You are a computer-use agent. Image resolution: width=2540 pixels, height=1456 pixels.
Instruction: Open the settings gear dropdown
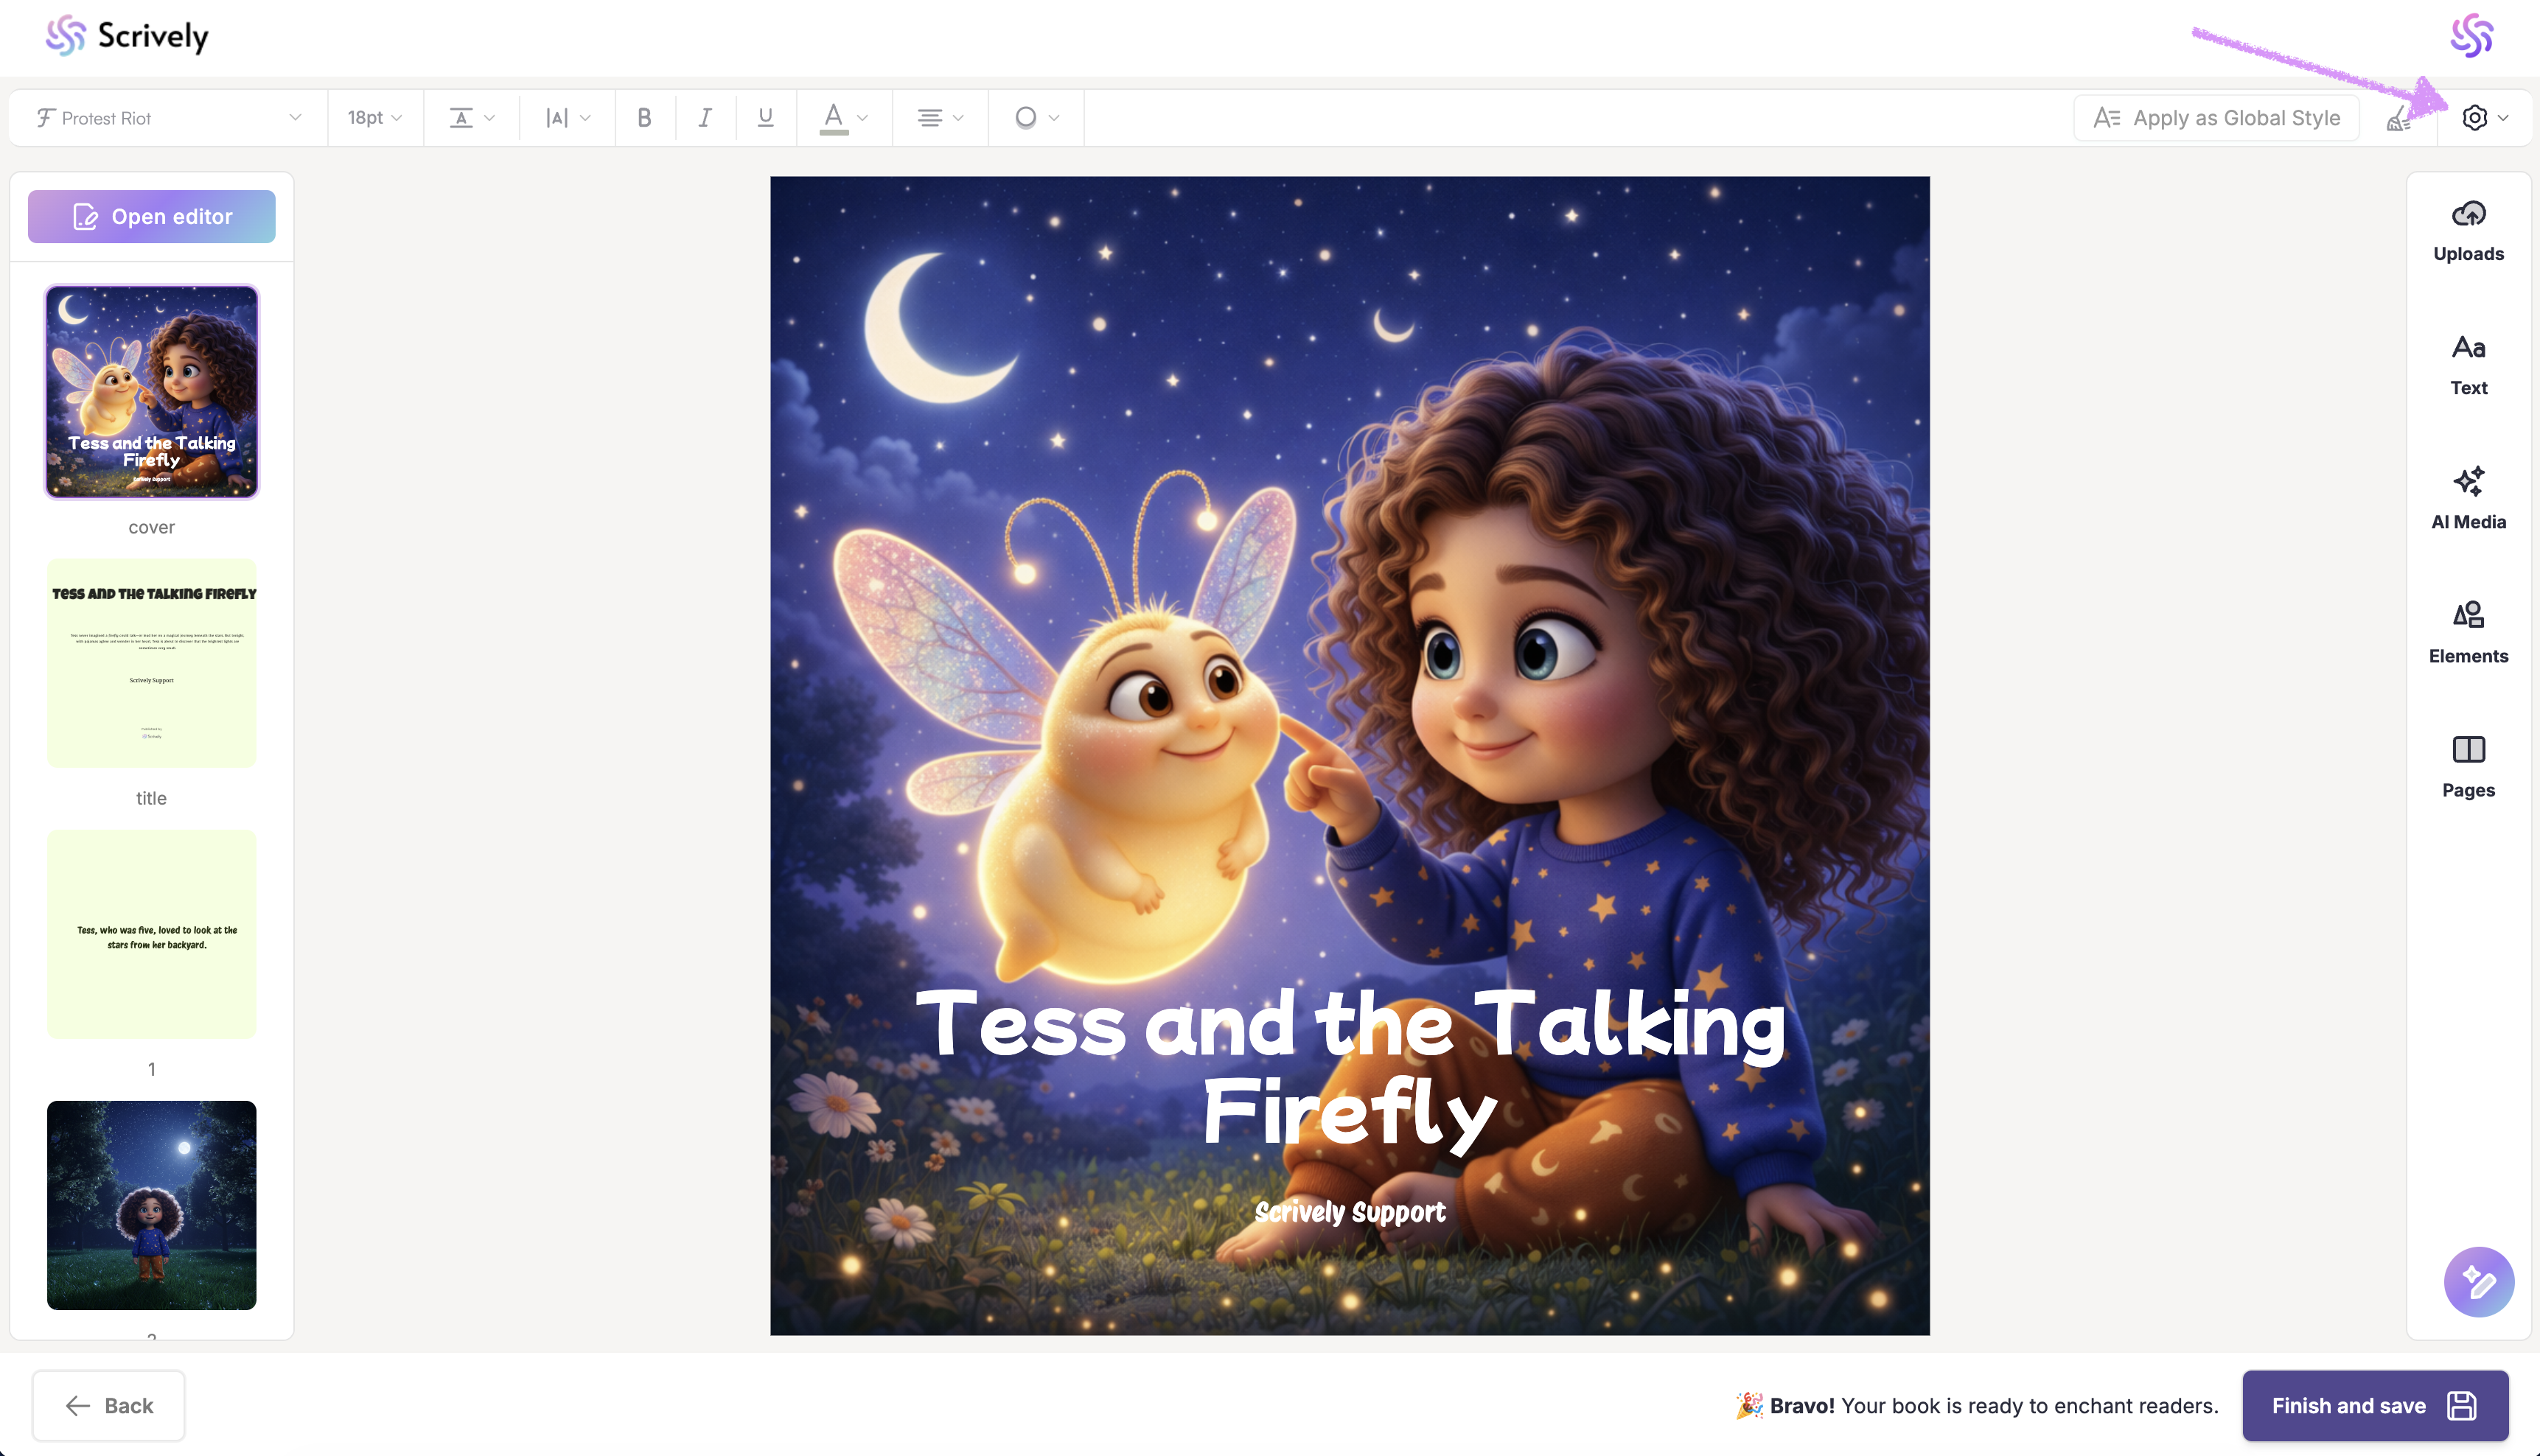[2484, 118]
